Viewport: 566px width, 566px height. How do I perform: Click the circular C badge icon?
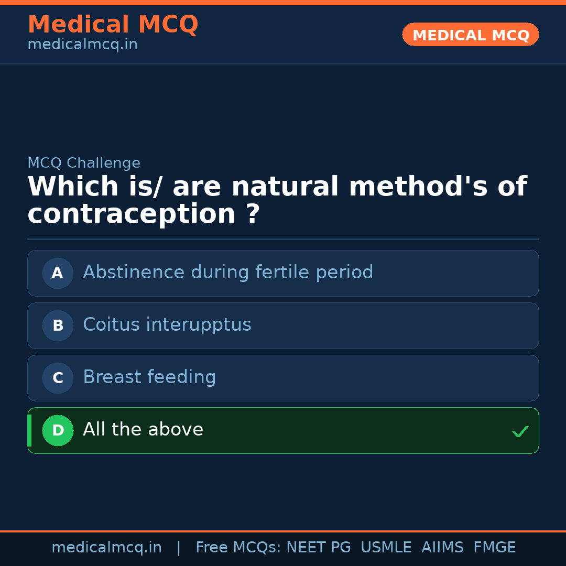point(58,378)
